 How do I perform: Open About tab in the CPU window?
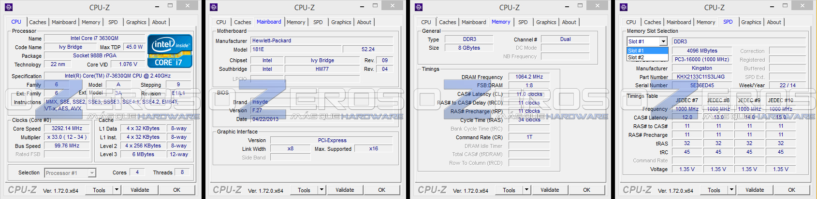pyautogui.click(x=159, y=22)
